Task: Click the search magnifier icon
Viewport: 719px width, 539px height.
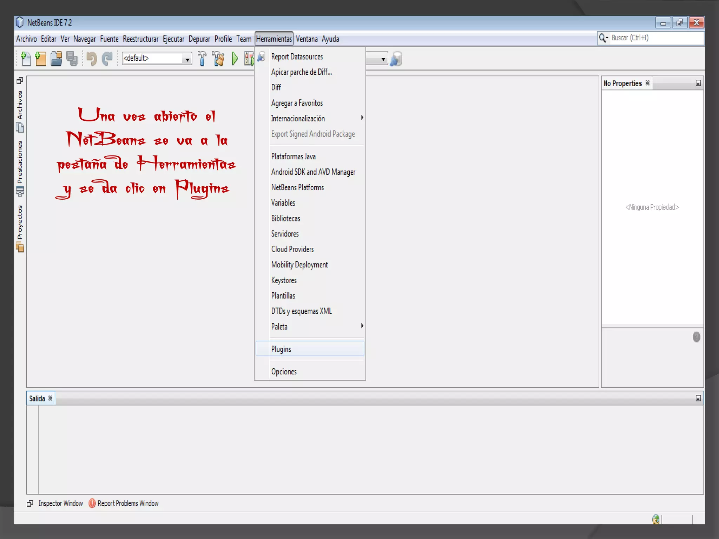Action: click(602, 38)
